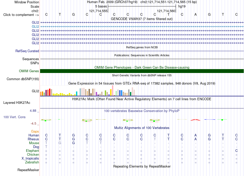Image resolution: width=244 pixels, height=176 pixels.
Task: Click the Zebrafish species label
Action: (32, 162)
